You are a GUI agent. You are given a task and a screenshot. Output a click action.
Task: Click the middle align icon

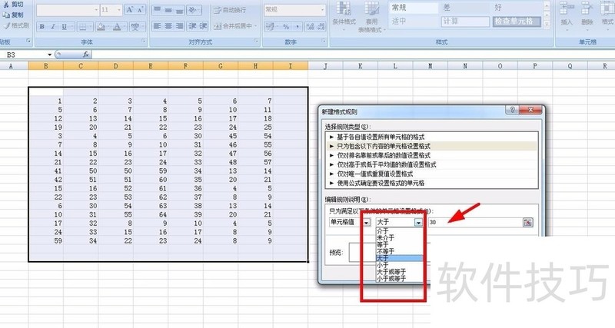[168, 10]
